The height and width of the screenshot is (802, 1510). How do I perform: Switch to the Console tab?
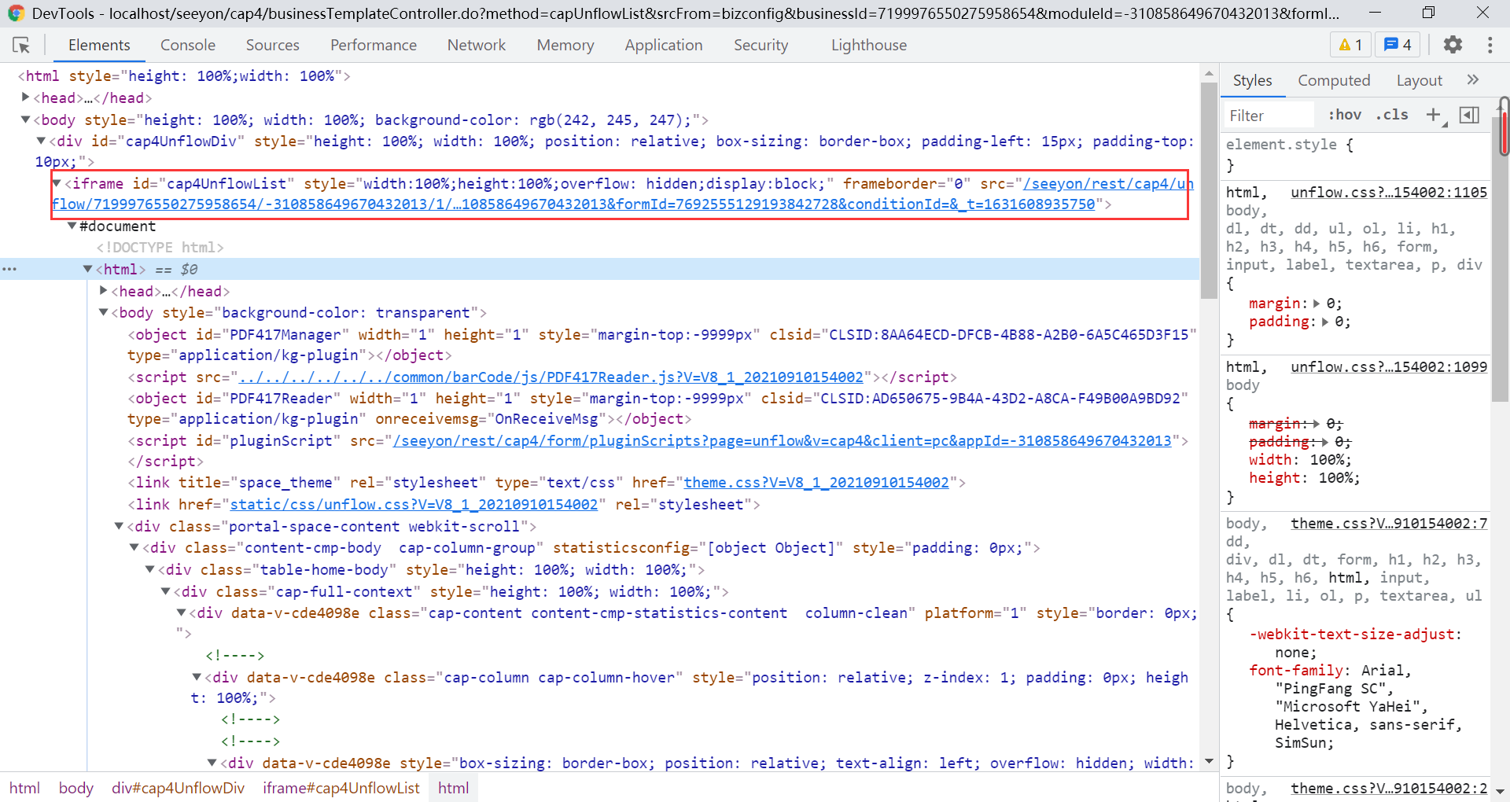(x=187, y=46)
